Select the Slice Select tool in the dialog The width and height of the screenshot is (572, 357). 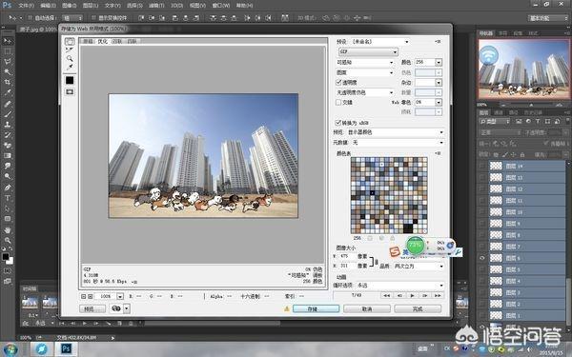(x=70, y=50)
